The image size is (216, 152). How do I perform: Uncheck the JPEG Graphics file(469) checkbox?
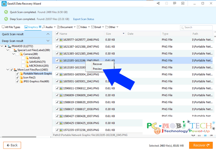click(x=17, y=81)
